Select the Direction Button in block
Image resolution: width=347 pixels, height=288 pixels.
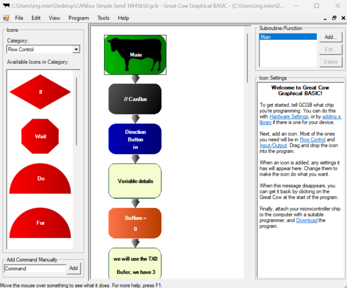135,139
